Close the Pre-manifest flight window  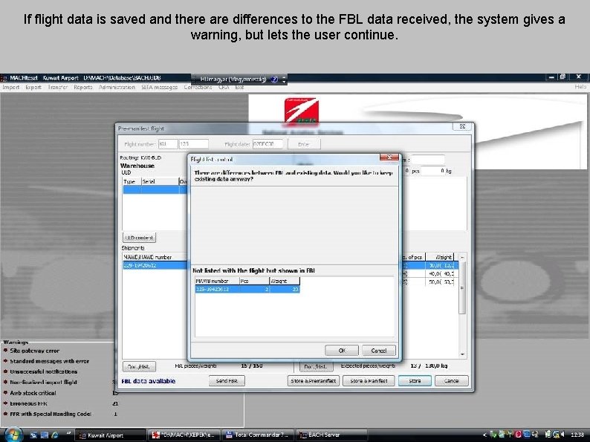tap(462, 126)
